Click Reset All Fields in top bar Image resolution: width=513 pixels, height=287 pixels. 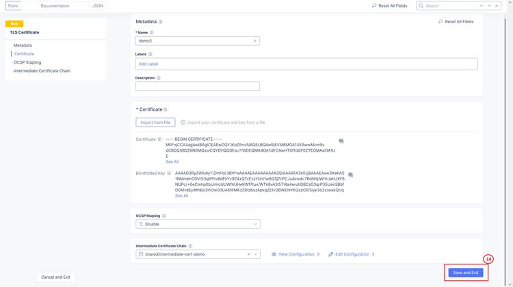[x=390, y=5]
